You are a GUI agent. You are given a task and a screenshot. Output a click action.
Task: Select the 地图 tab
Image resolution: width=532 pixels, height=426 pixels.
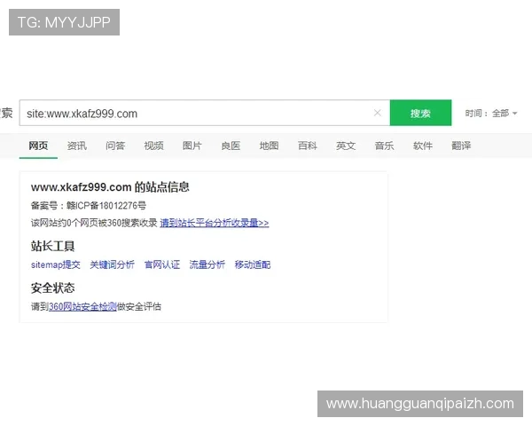(x=269, y=146)
